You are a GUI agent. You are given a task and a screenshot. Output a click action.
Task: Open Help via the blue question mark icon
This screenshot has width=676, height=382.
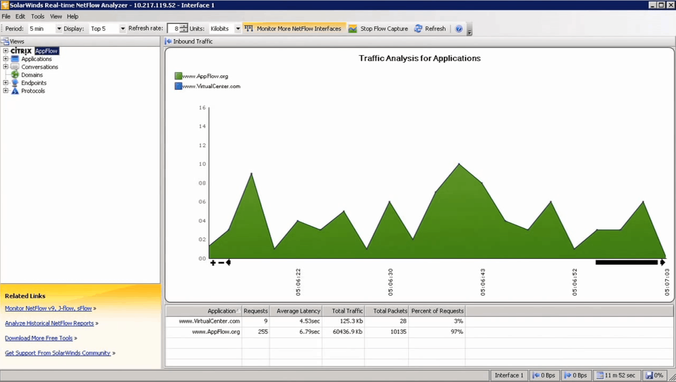459,28
